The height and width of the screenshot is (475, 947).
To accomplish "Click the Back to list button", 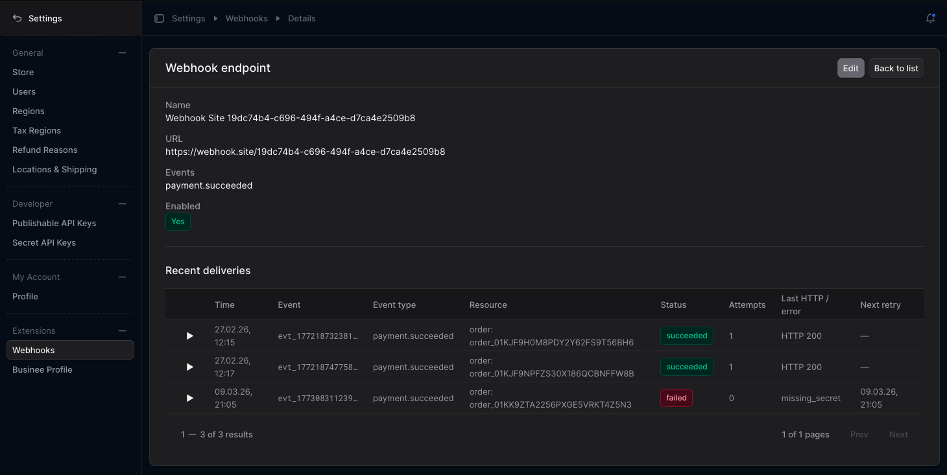I will [896, 68].
